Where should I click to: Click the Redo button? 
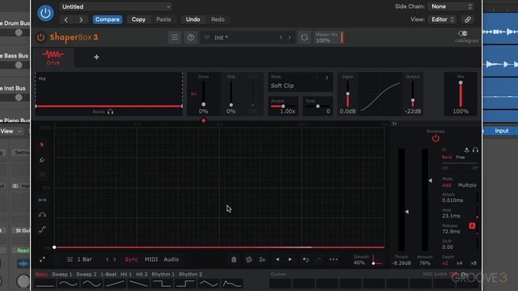point(218,19)
